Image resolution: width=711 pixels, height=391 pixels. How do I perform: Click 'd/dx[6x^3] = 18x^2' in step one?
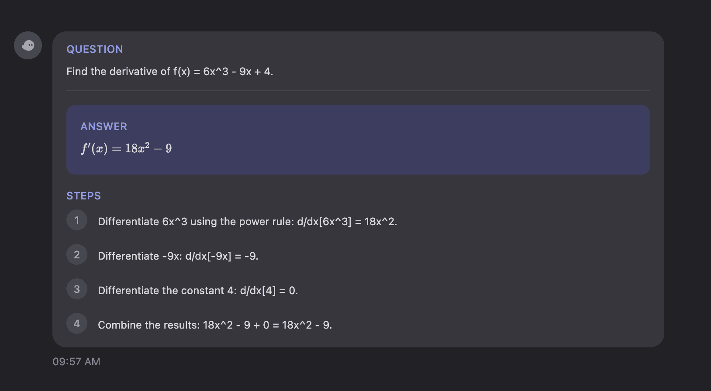click(347, 222)
